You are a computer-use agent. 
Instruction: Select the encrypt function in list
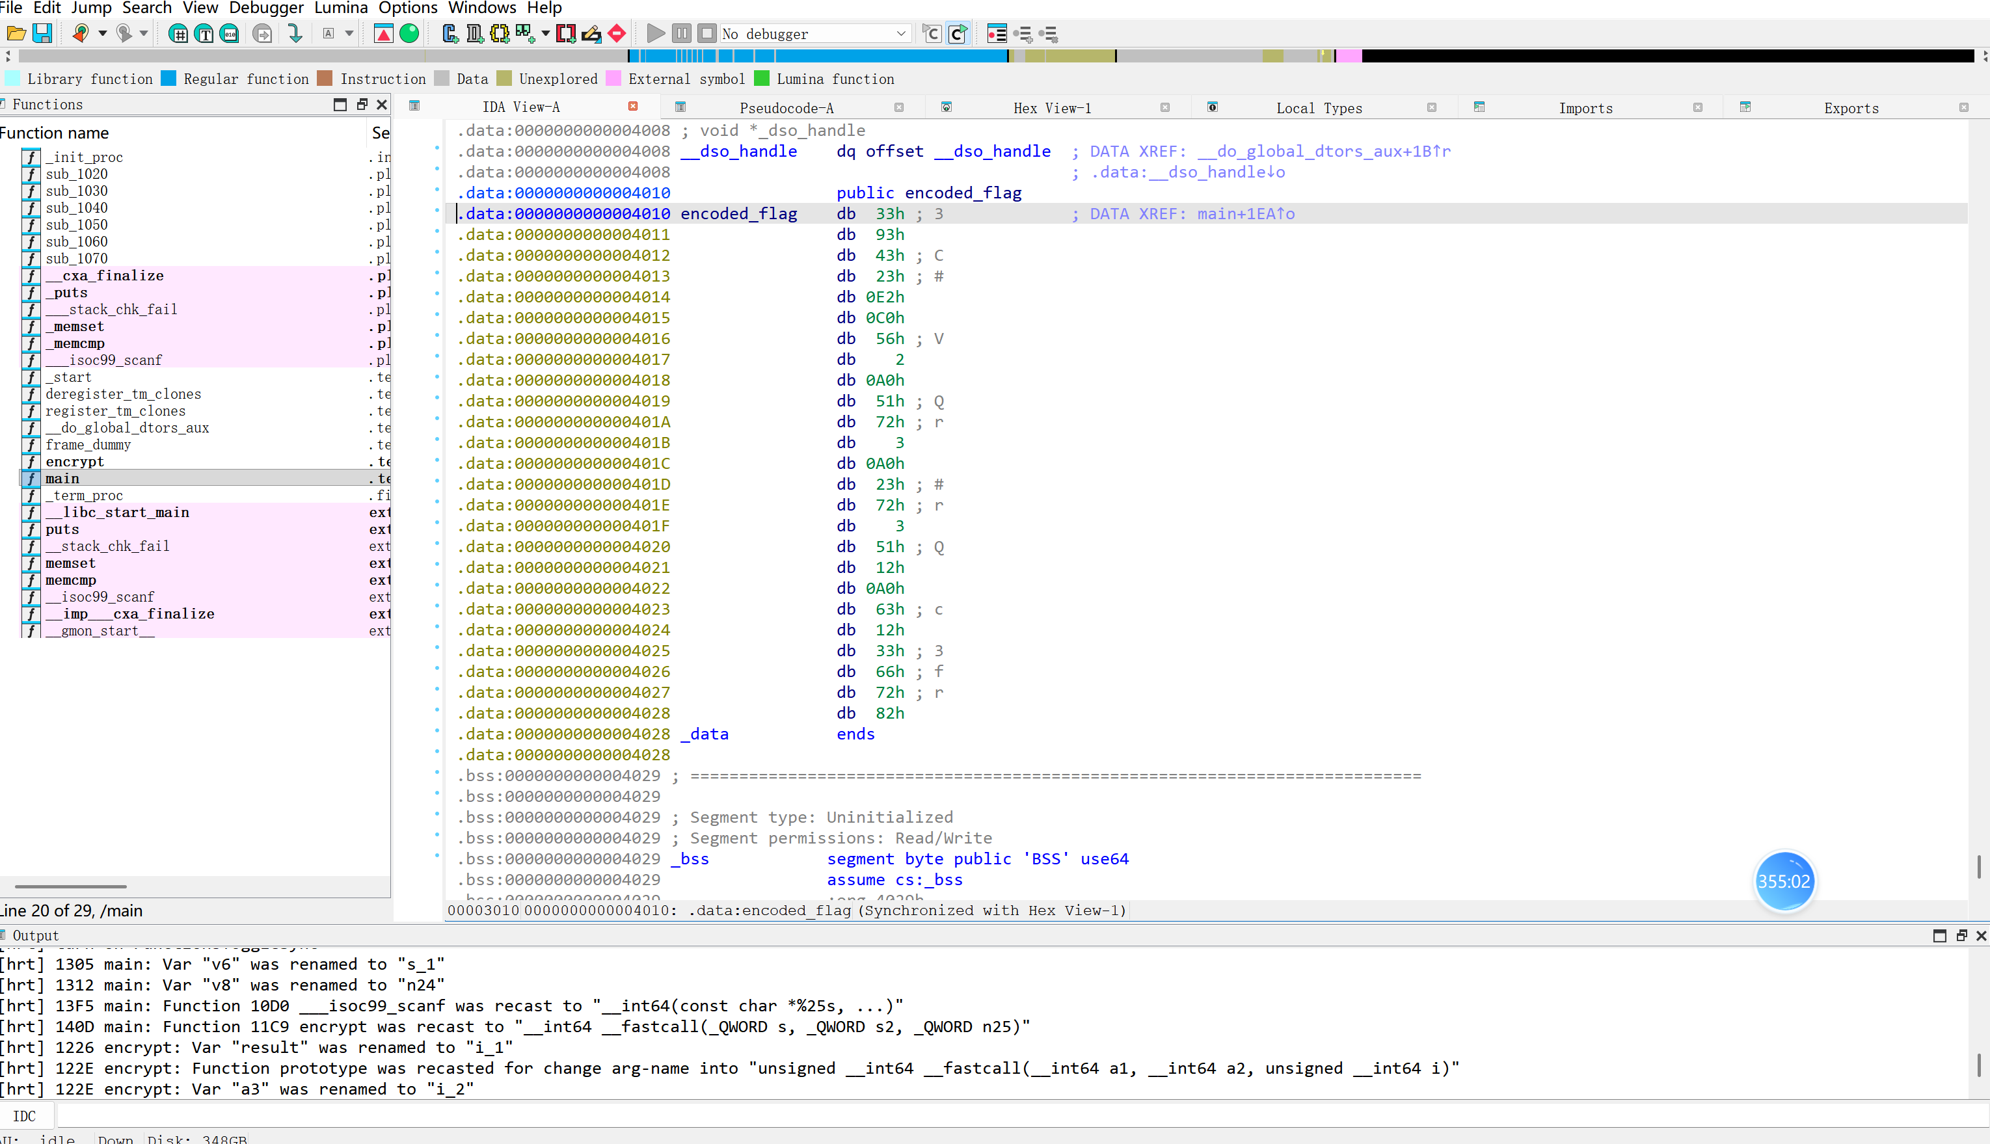tap(75, 461)
